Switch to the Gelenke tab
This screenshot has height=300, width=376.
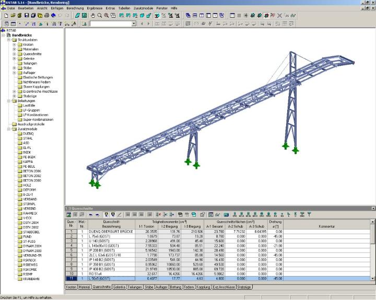point(119,287)
